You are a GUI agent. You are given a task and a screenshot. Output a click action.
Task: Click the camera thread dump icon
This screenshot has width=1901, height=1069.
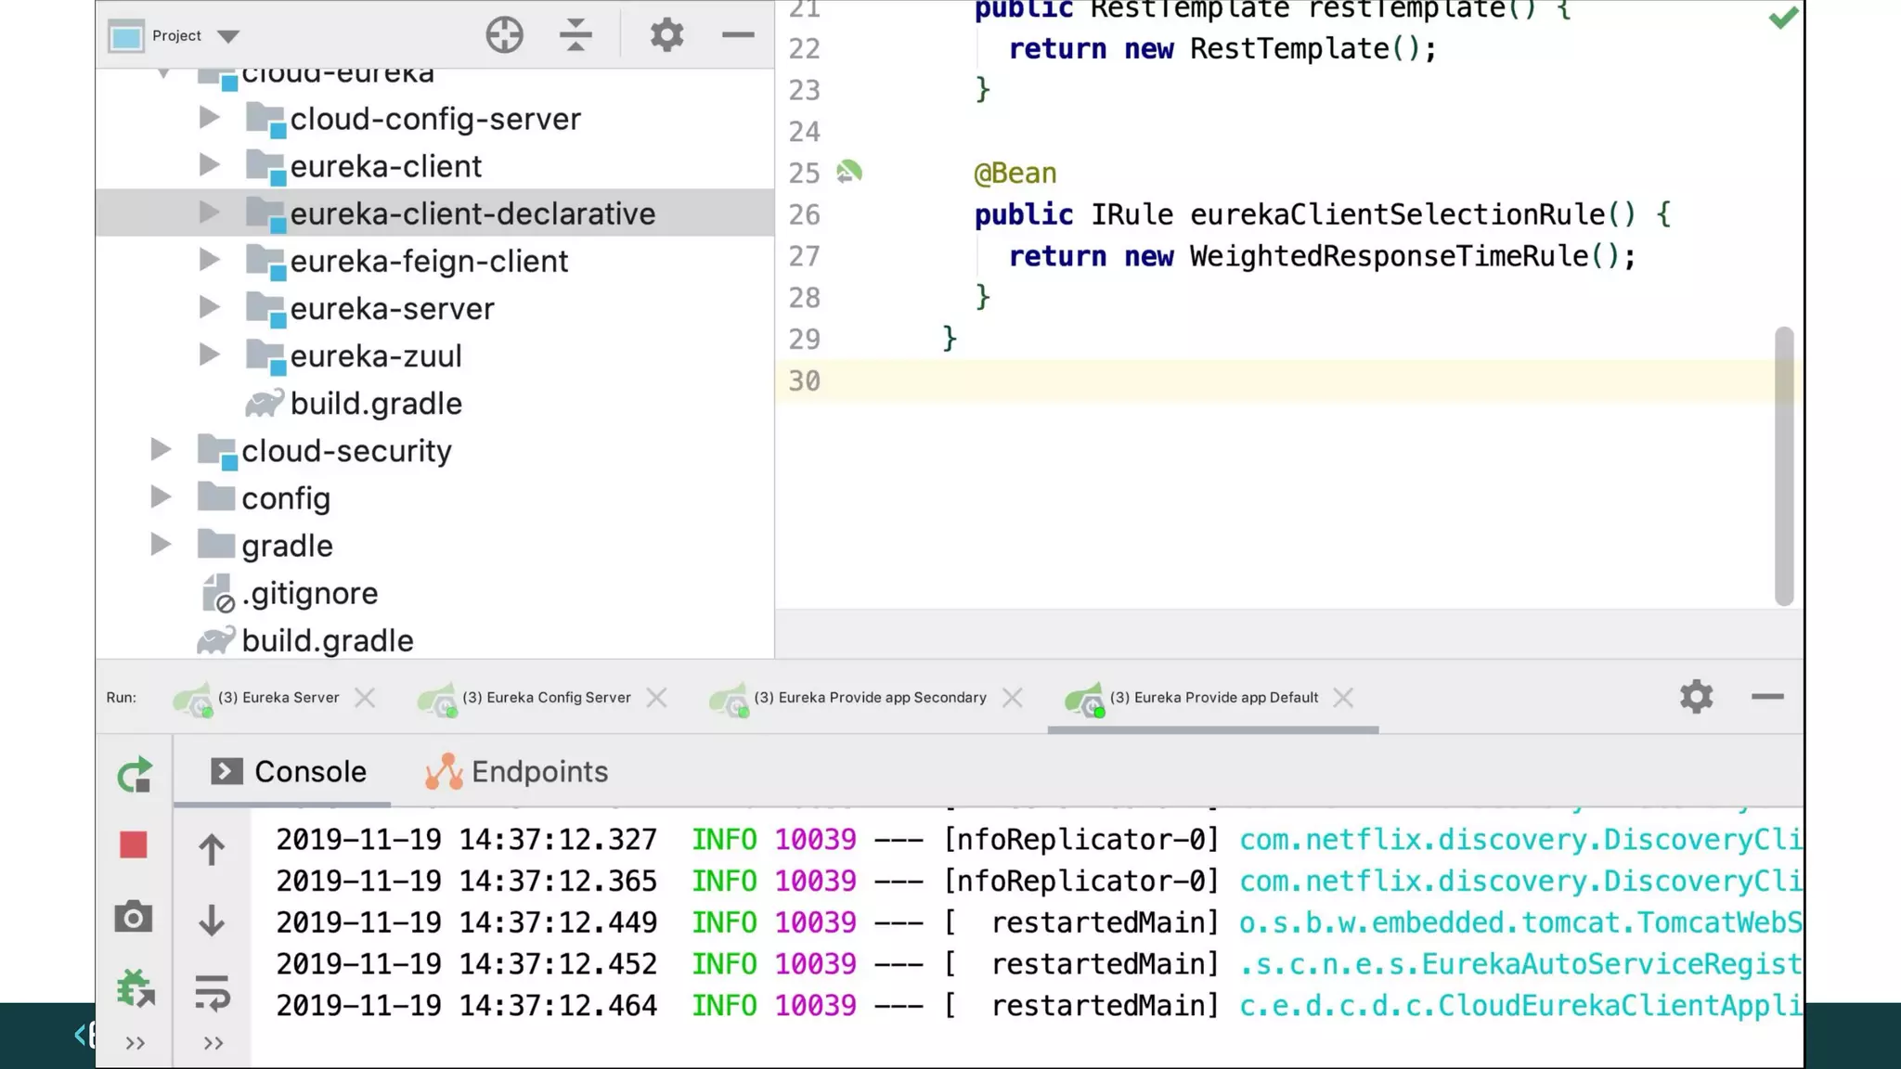tap(134, 918)
